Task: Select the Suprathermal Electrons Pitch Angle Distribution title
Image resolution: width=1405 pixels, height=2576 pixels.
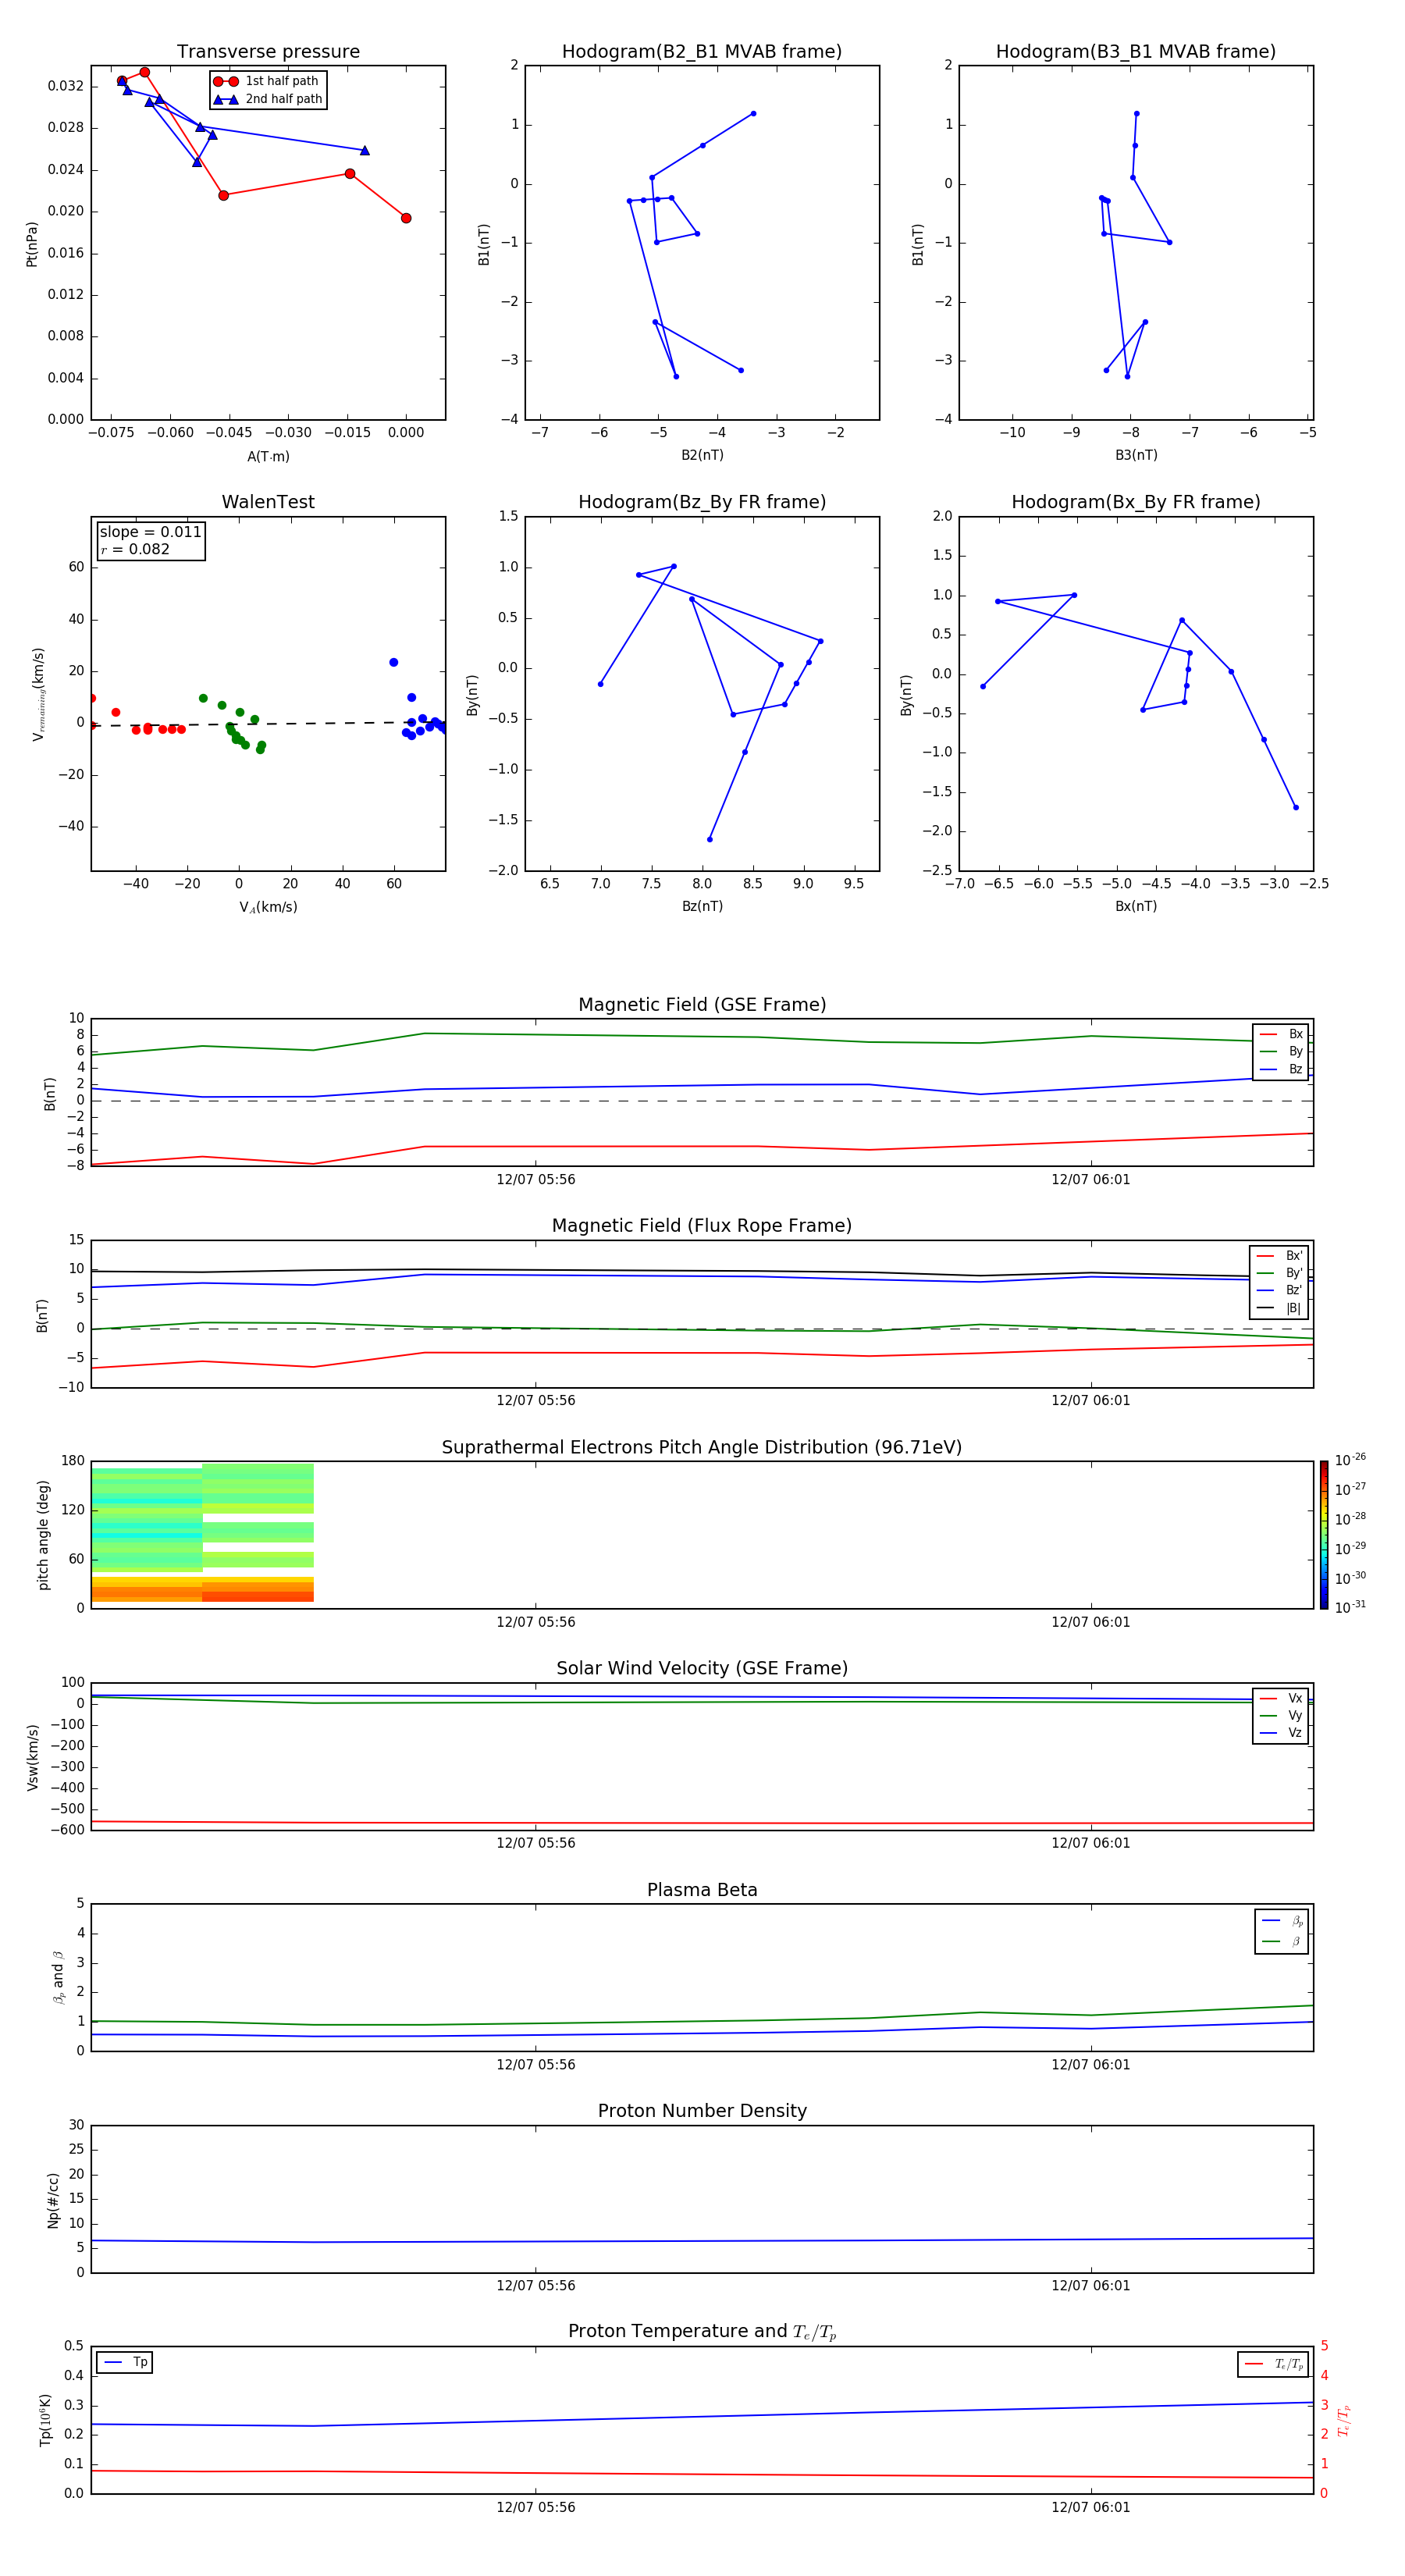Action: (x=702, y=1448)
